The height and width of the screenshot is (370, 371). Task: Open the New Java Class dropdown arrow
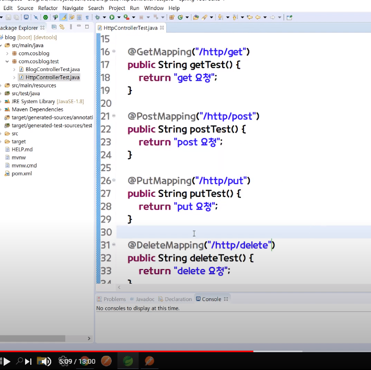(x=187, y=17)
